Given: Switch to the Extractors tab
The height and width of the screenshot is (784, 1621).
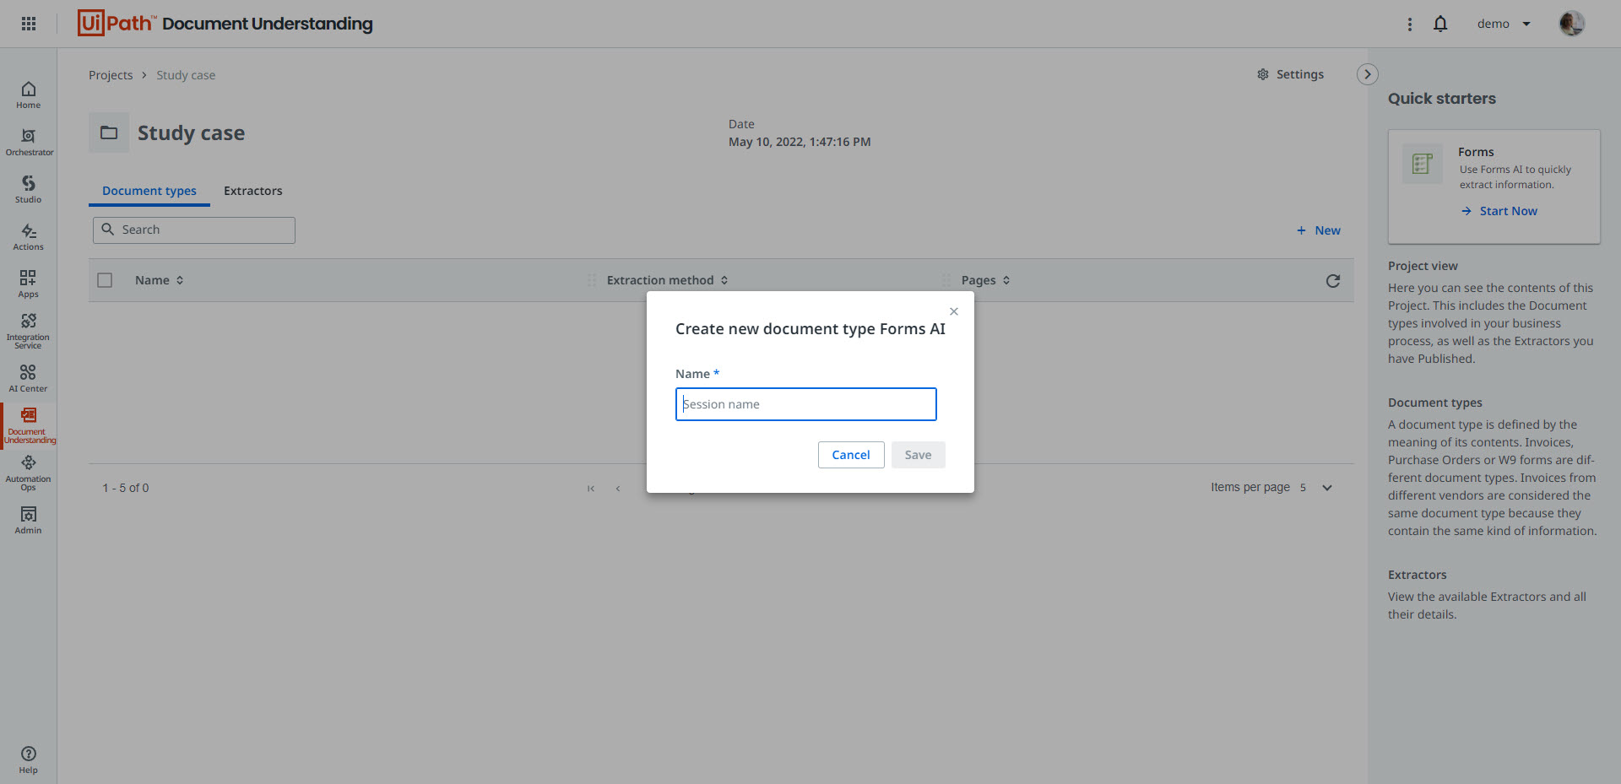Looking at the screenshot, I should (253, 191).
